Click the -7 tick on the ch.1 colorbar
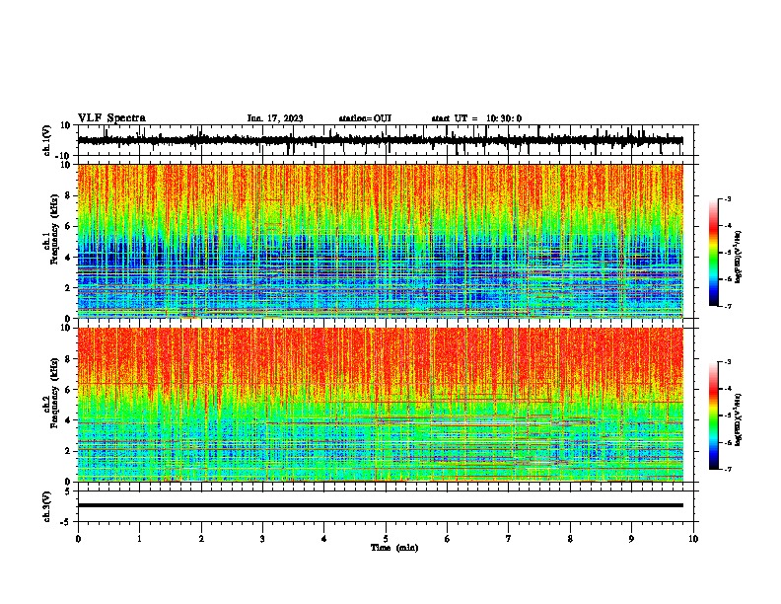 727,306
